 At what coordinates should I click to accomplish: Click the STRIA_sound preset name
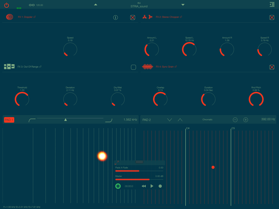[x=139, y=7]
